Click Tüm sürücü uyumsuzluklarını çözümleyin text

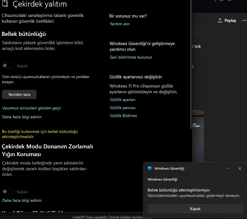(46, 79)
